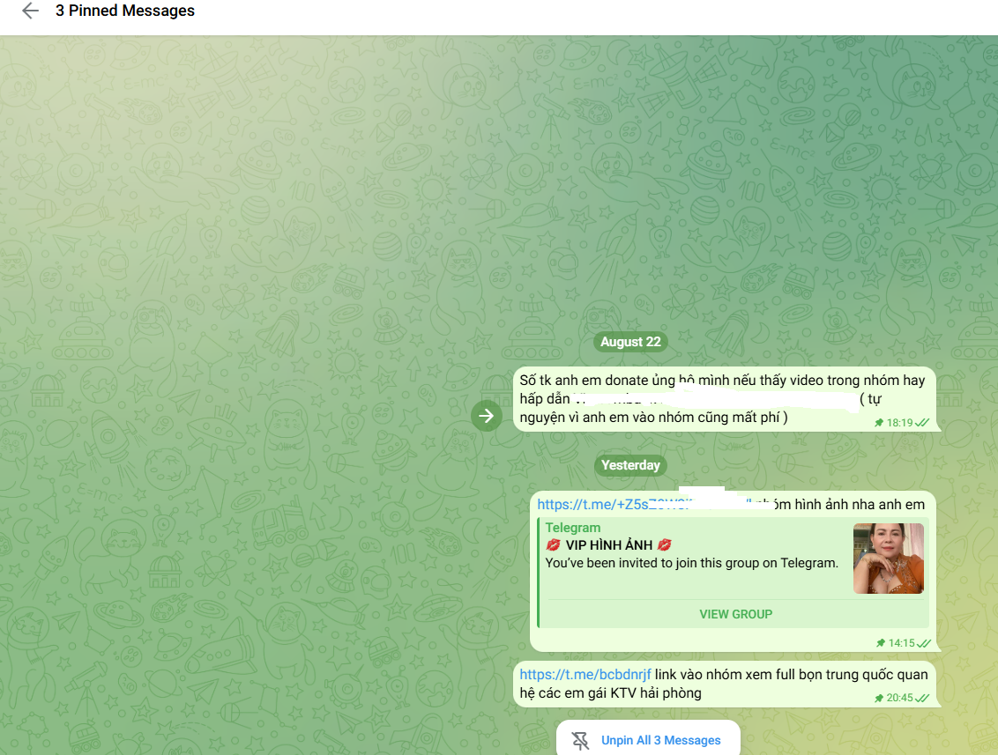Click the August 22 date badge
998x755 pixels.
click(629, 342)
